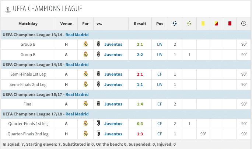
Task: Click the Matchday column header
Action: [x=28, y=24]
